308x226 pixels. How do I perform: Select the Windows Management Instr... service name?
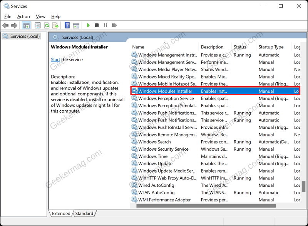167,55
